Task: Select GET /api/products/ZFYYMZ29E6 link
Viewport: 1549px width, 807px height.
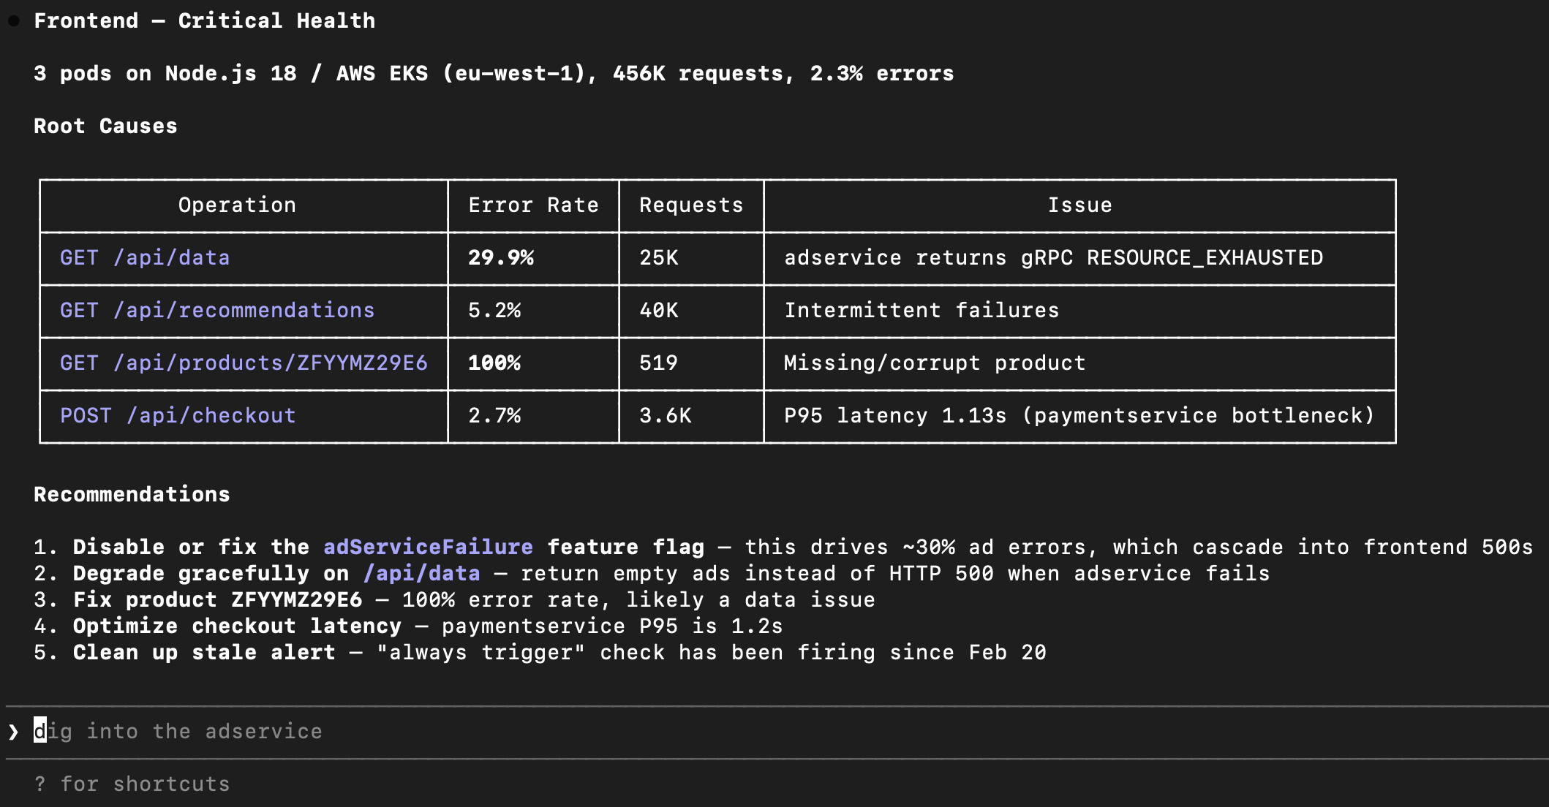Action: [244, 363]
